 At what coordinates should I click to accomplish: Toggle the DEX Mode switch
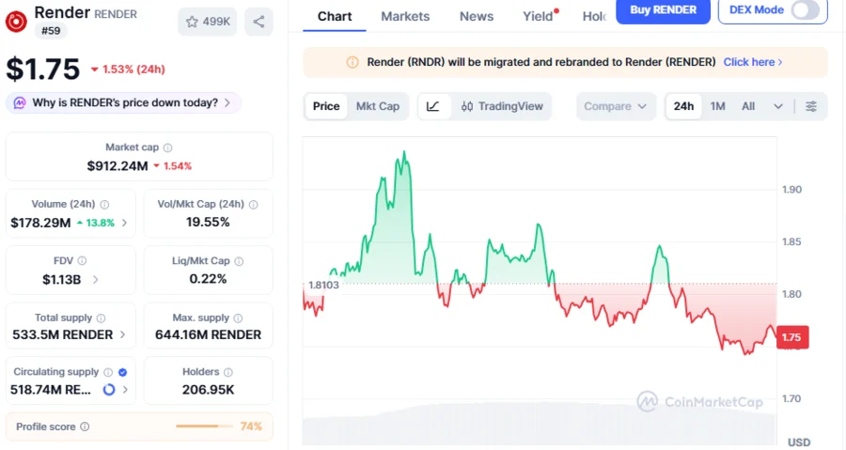[806, 10]
